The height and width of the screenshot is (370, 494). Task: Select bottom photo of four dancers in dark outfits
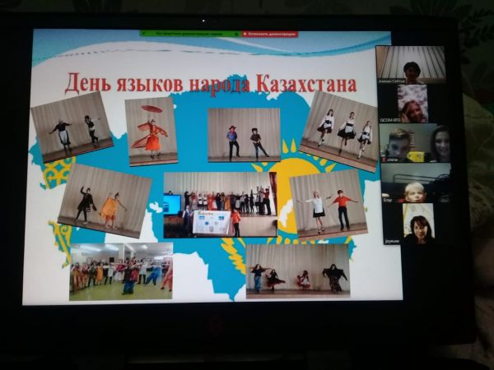[x=297, y=271]
